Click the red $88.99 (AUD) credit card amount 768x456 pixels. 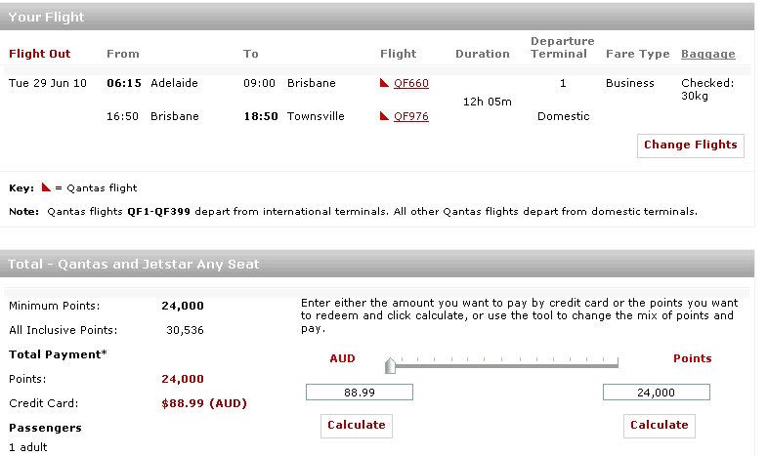(204, 403)
